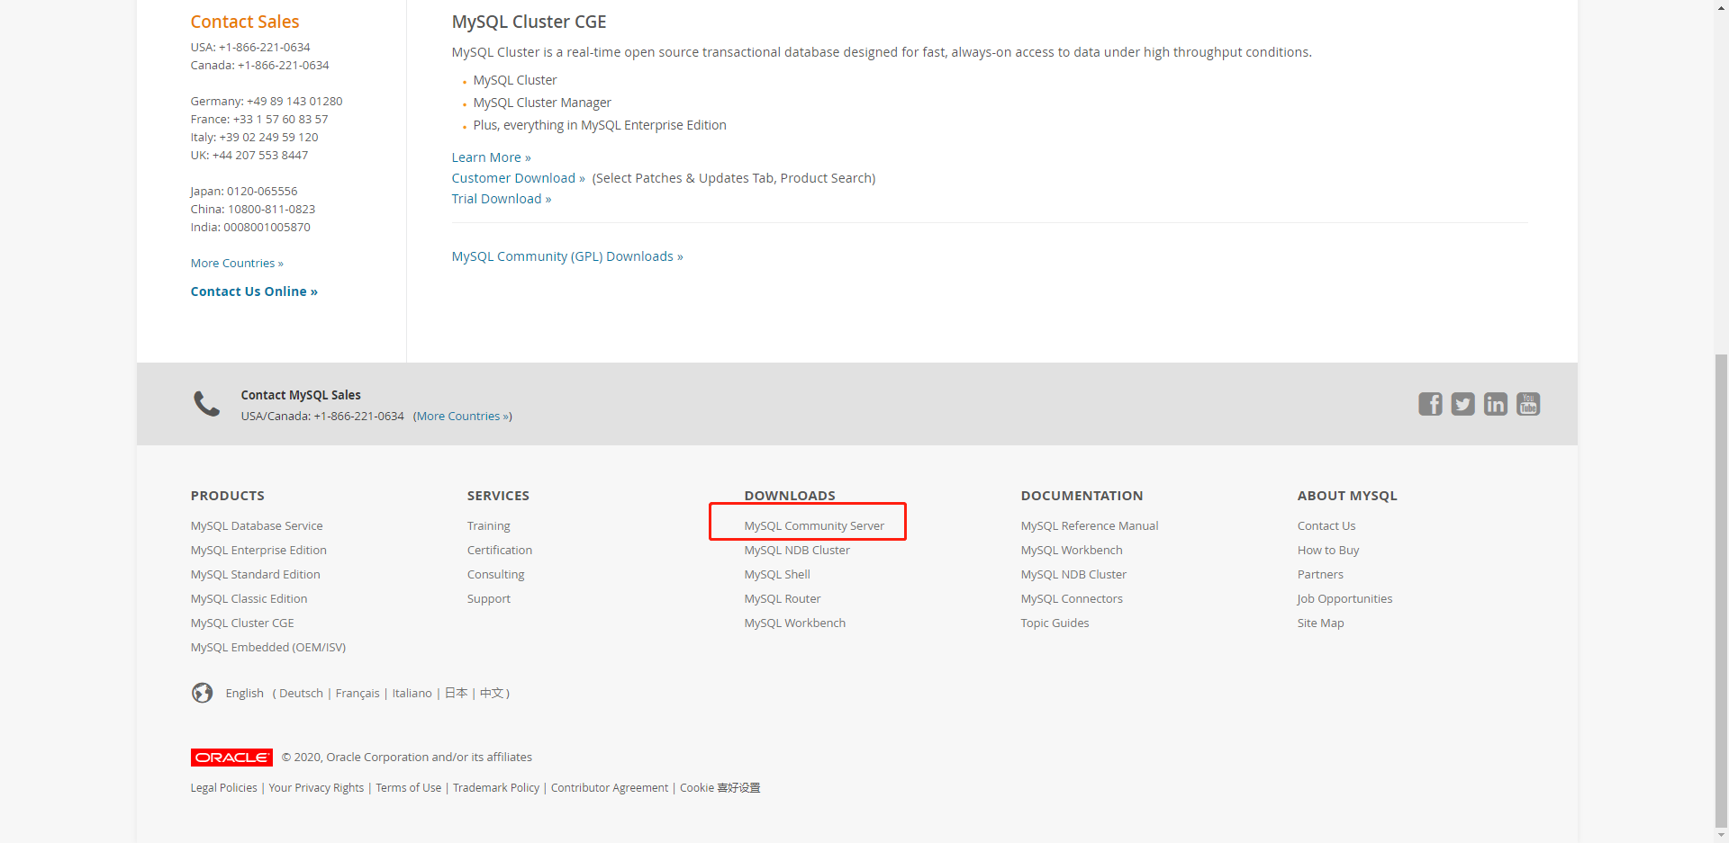Visit the How to Buy page
Screen dimensions: 1729x843
tap(1328, 551)
